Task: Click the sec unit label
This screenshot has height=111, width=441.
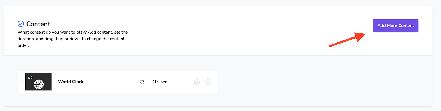Action: (164, 82)
